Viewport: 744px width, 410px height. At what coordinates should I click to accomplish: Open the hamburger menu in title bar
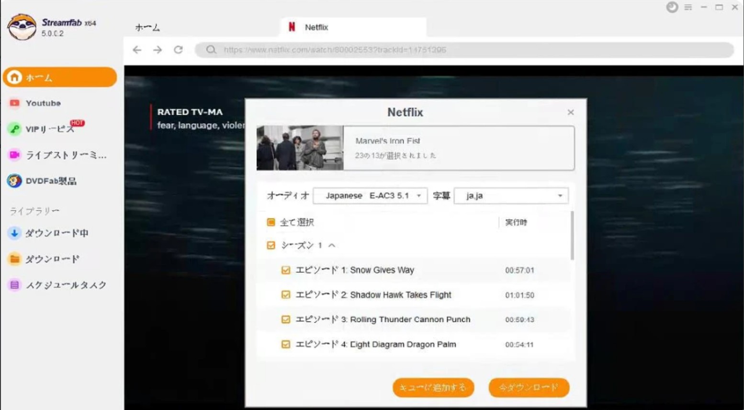[688, 7]
